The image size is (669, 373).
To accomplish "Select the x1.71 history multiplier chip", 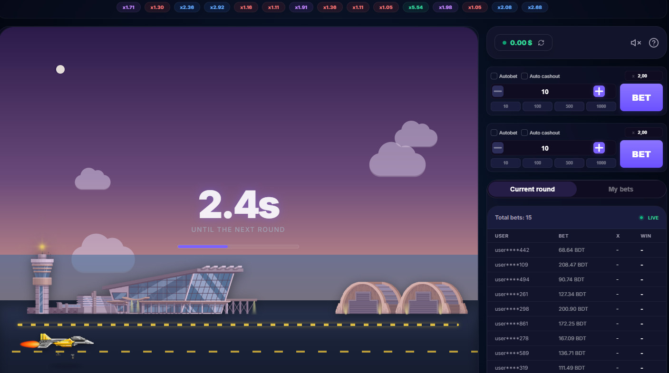I will pos(128,7).
